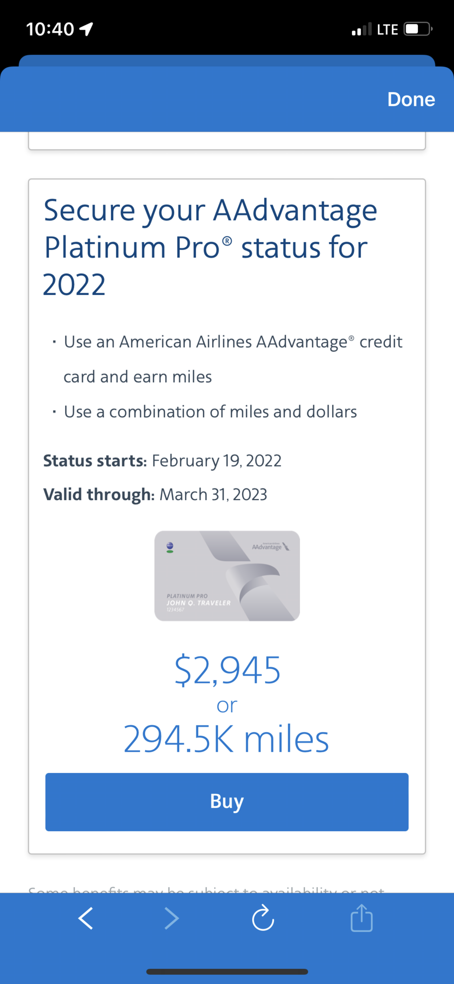Tap the forward navigation chevron

[171, 919]
